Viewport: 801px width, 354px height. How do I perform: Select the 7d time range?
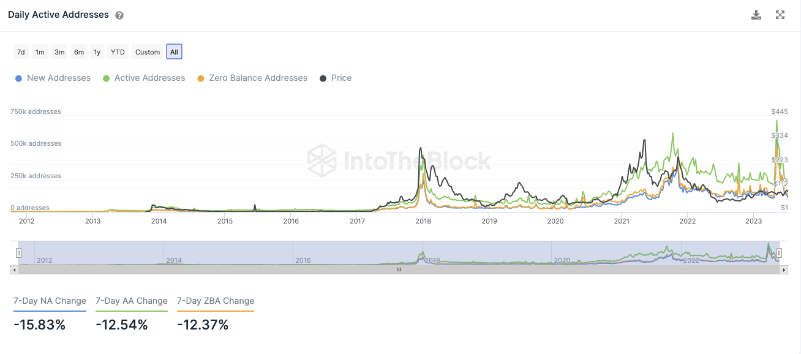point(21,52)
